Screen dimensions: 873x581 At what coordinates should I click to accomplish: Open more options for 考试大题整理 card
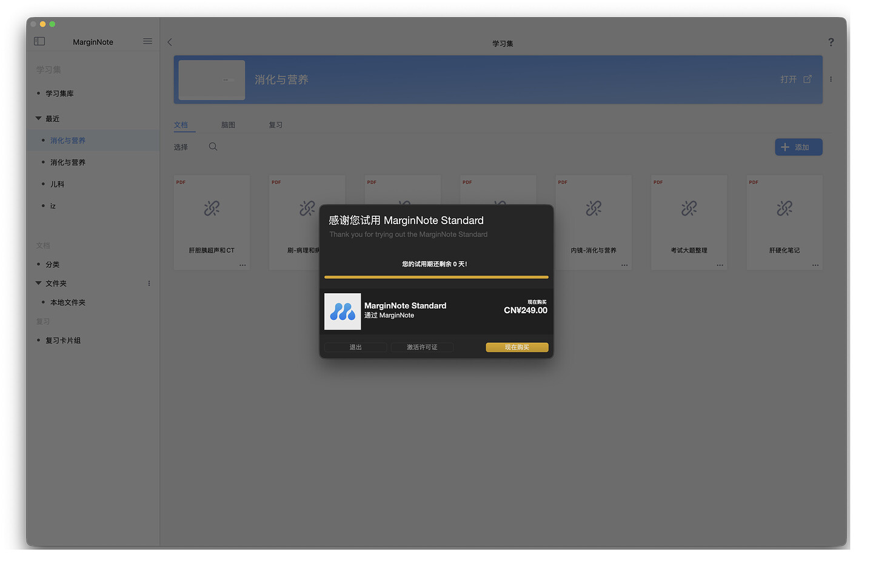coord(720,265)
